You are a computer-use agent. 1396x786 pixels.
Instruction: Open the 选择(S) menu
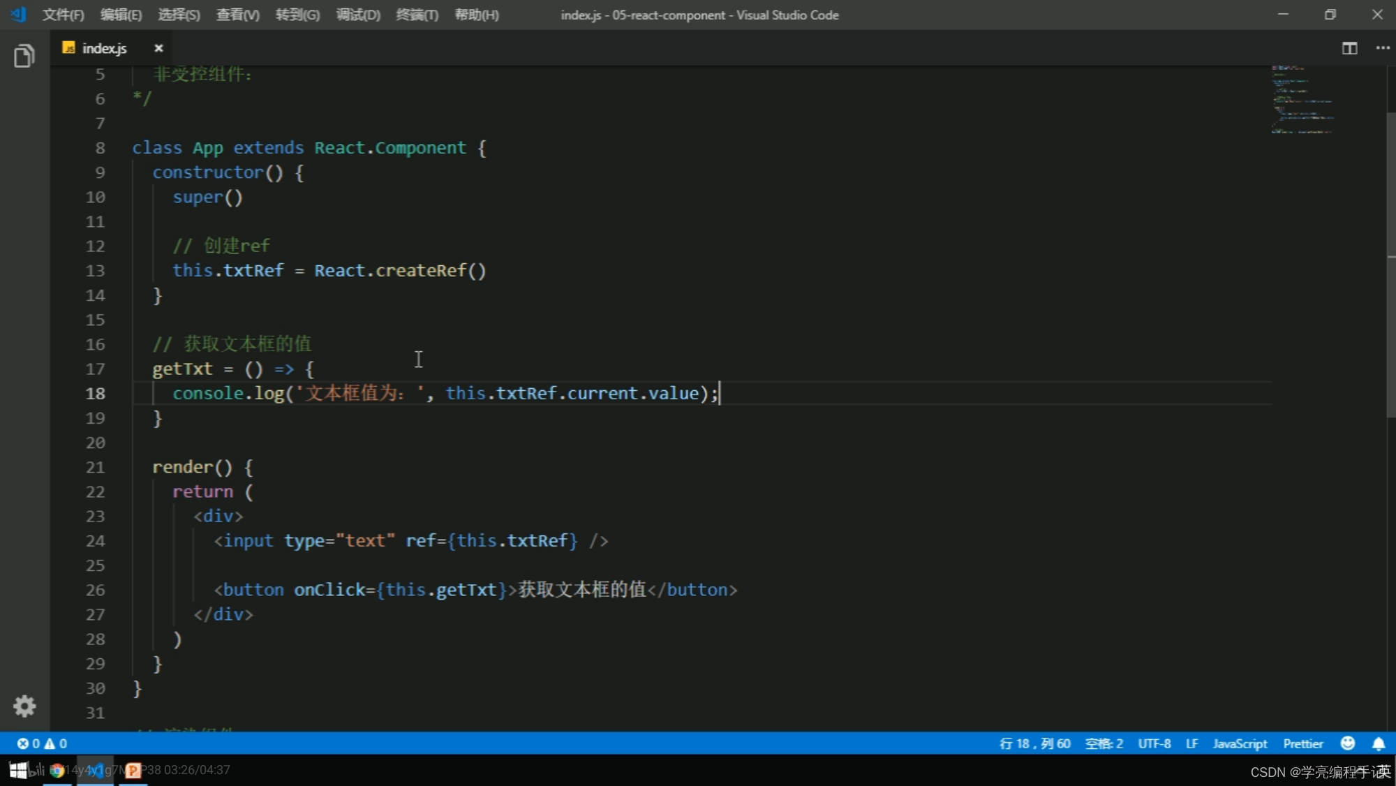click(x=179, y=15)
